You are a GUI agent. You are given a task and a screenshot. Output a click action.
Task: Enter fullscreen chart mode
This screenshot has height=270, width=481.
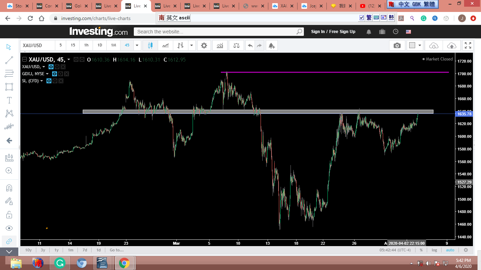click(x=468, y=45)
